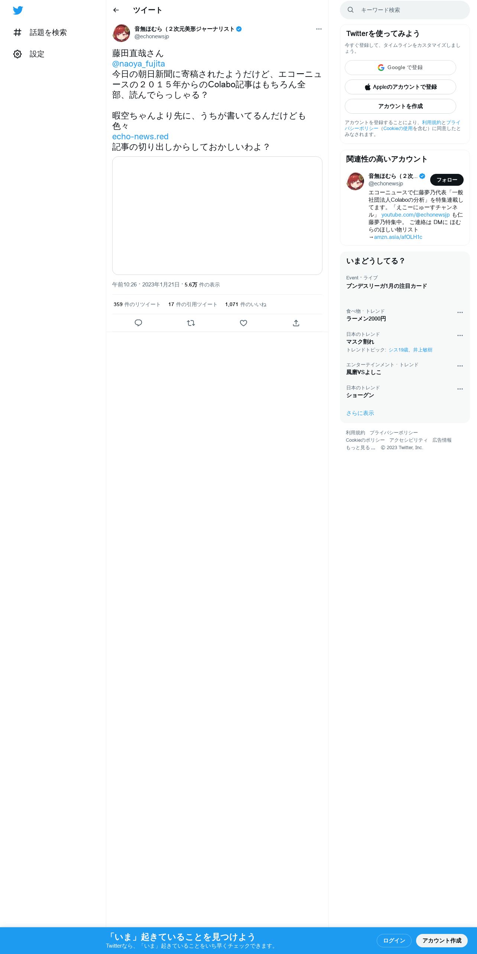Click the search magnifier icon

point(350,10)
